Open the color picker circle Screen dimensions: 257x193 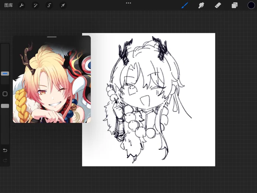[251, 5]
